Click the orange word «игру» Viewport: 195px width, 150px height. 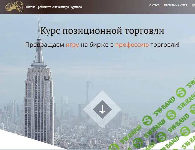coord(72,45)
